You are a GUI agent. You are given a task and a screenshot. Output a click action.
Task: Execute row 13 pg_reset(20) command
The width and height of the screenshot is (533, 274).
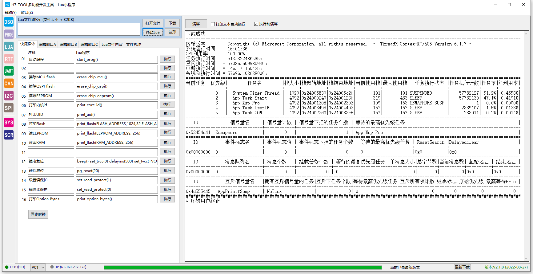(x=167, y=170)
